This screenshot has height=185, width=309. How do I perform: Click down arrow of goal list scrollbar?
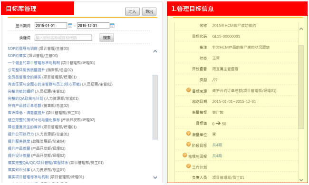point(155,177)
